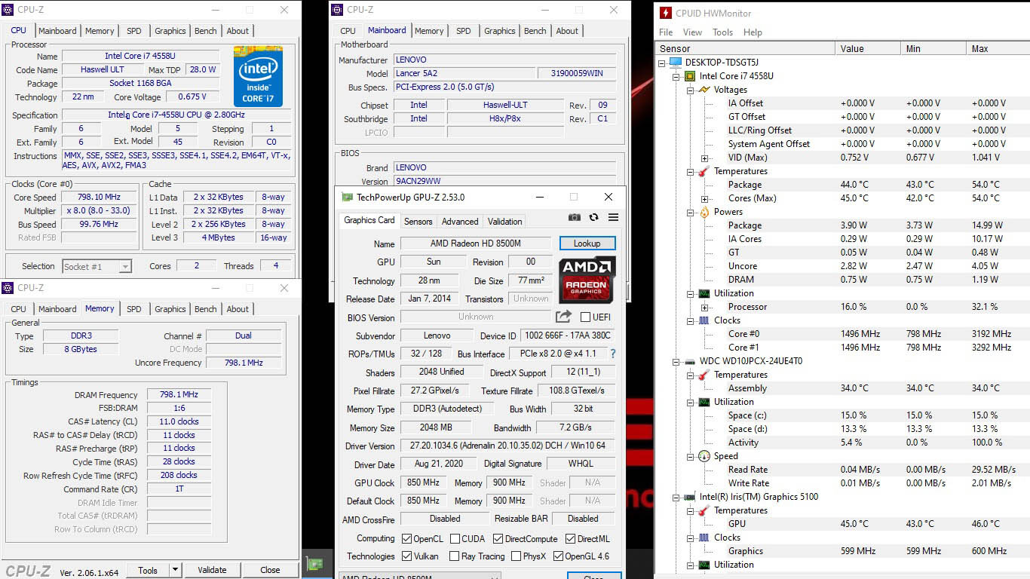Collapse the WDC WD10JPCX-24UE4T0 node
The image size is (1030, 579).
[x=676, y=361]
